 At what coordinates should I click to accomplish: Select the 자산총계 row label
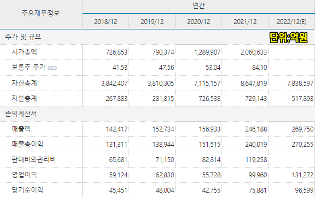[24, 83]
